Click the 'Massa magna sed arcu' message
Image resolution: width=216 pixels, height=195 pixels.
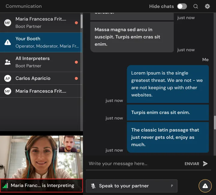[x=132, y=37]
